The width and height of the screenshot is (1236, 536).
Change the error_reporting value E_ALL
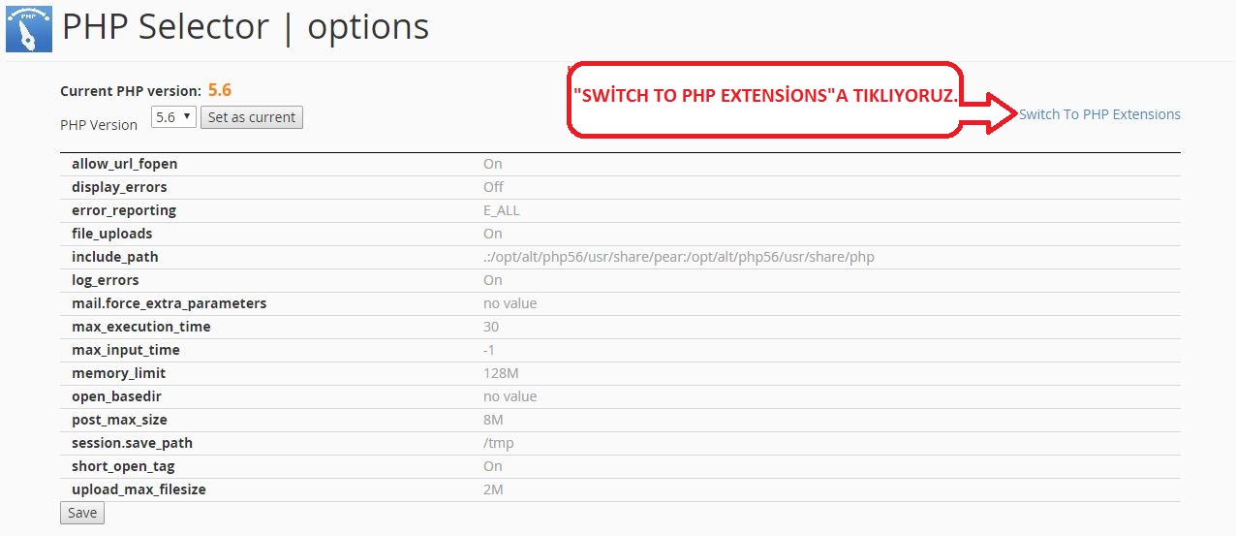click(502, 210)
